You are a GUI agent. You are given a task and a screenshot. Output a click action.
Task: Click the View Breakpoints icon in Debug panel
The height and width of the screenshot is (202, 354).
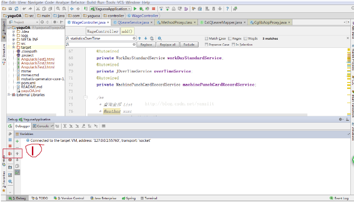10,154
